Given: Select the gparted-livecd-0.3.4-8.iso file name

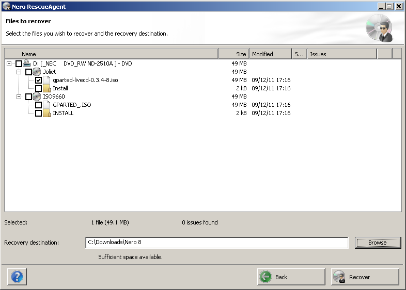Looking at the screenshot, I should point(85,80).
